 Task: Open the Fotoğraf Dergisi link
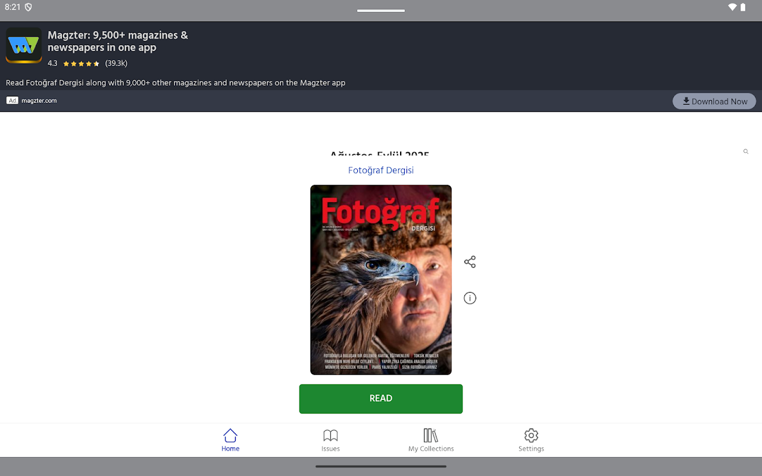click(x=381, y=170)
